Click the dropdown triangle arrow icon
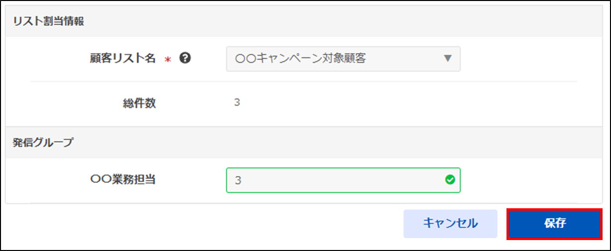Image resolution: width=611 pixels, height=251 pixels. point(447,59)
